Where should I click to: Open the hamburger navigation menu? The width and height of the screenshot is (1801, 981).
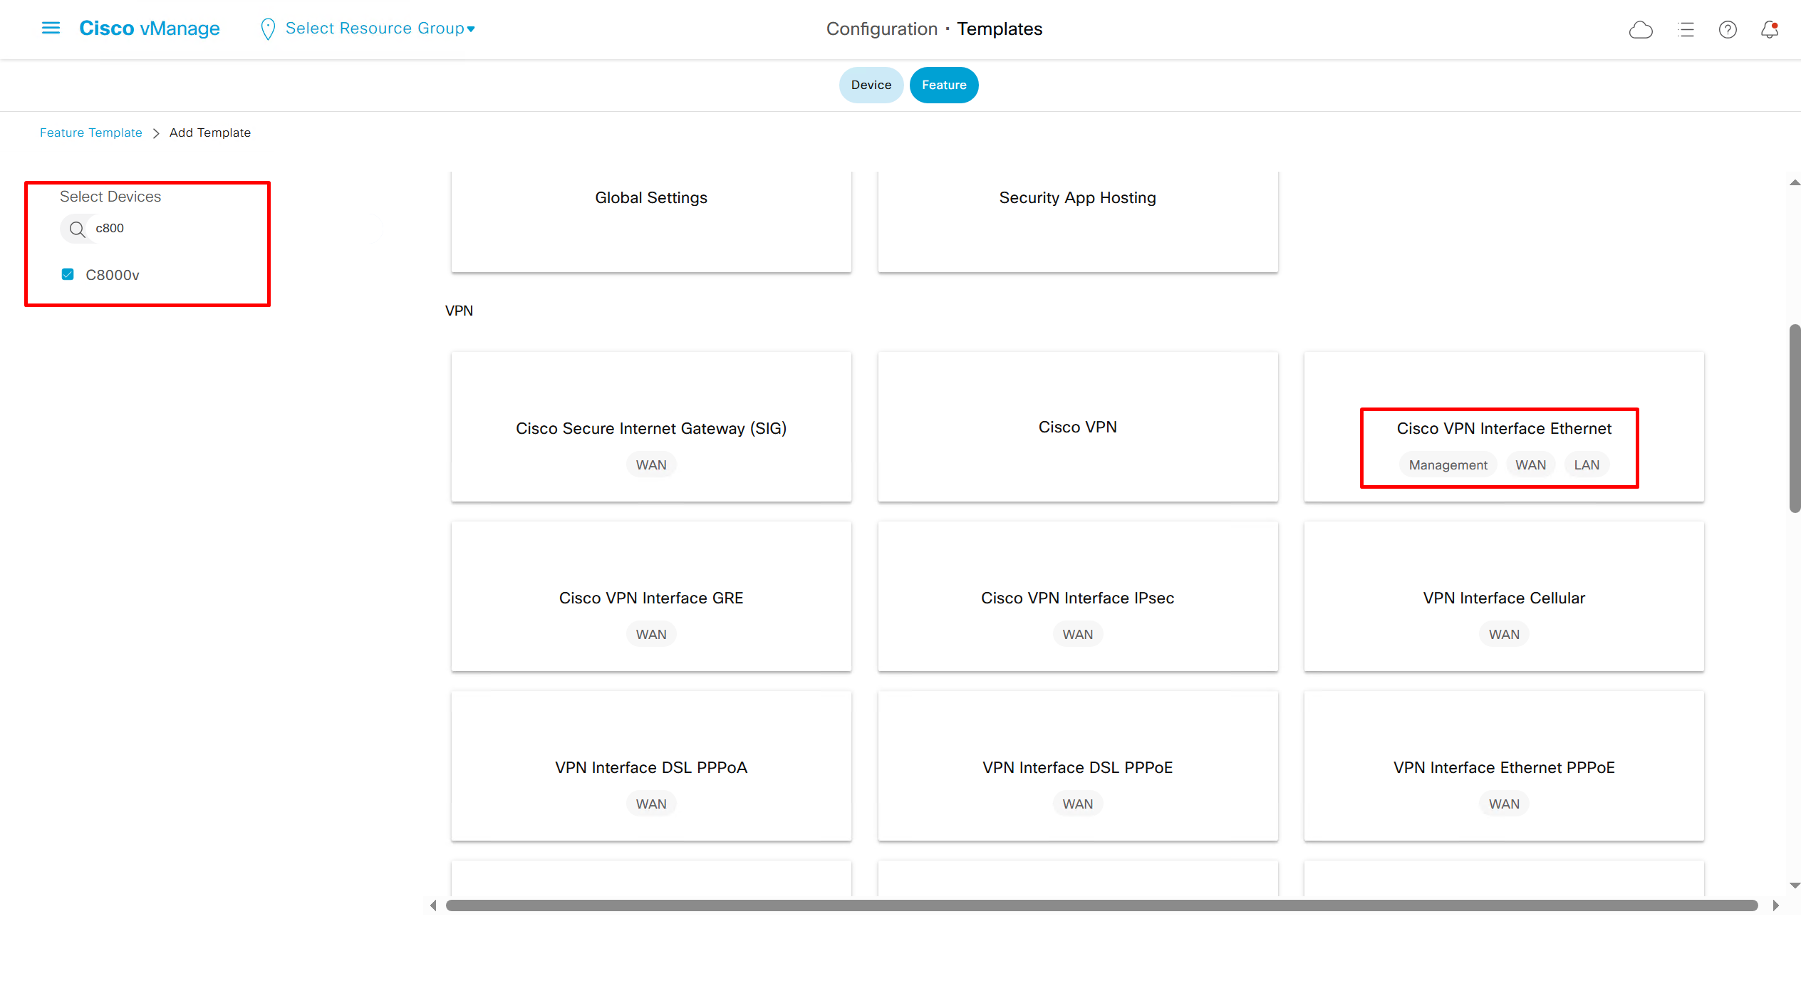[51, 28]
